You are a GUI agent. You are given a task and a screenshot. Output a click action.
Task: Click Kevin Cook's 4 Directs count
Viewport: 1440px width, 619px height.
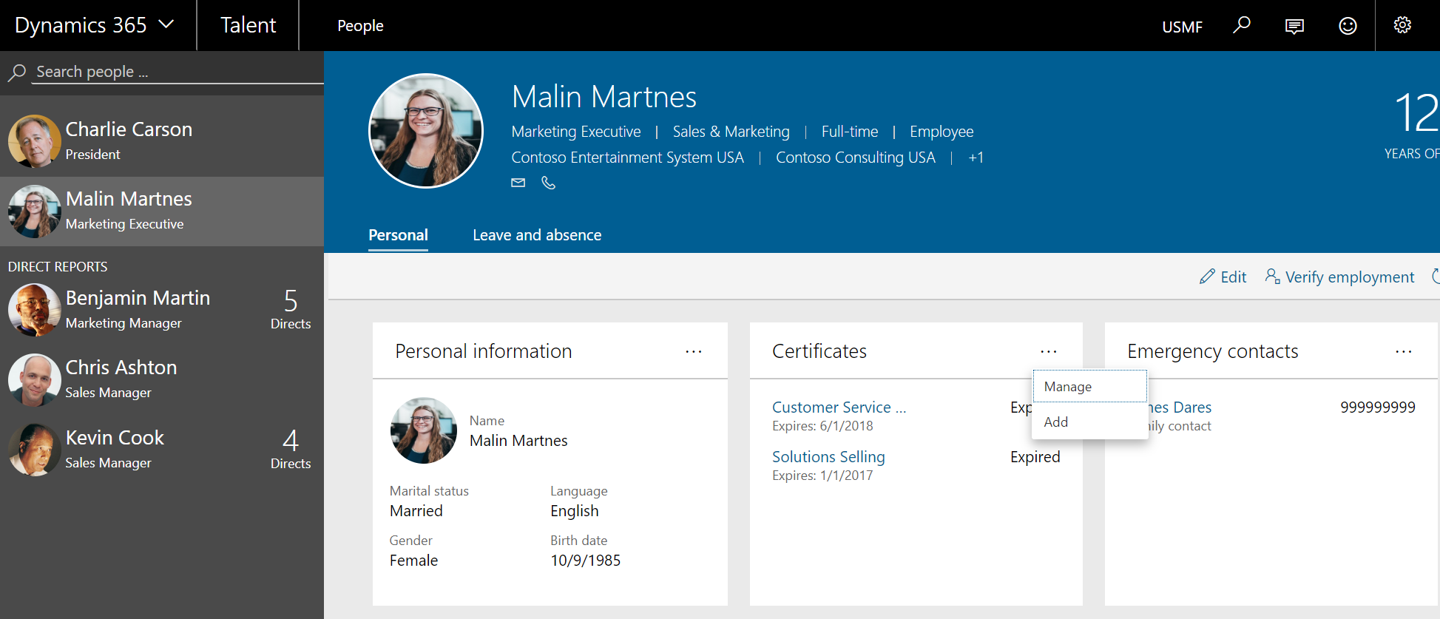click(x=291, y=449)
